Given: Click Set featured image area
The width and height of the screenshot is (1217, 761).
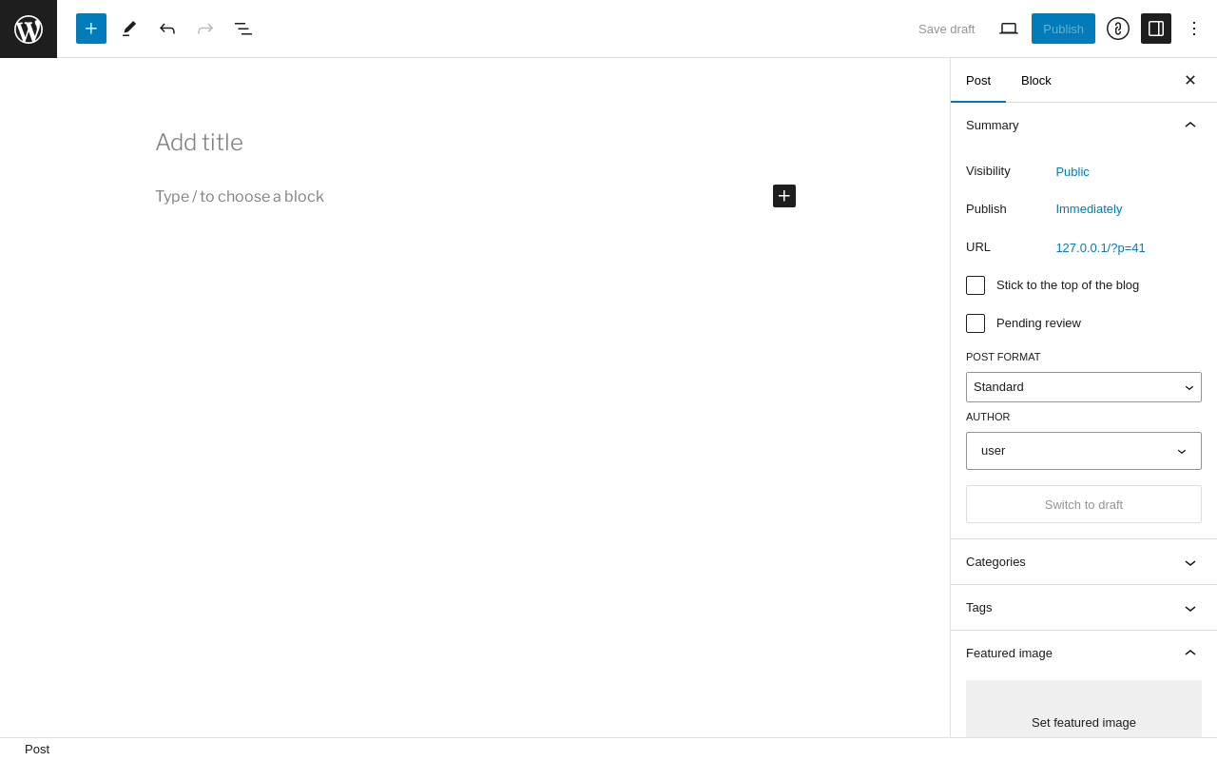Looking at the screenshot, I should tap(1084, 710).
